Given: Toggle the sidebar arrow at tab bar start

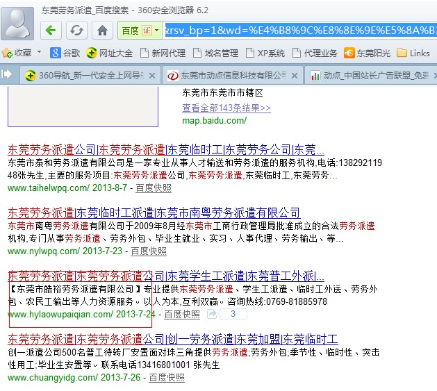Looking at the screenshot, I should point(6,74).
